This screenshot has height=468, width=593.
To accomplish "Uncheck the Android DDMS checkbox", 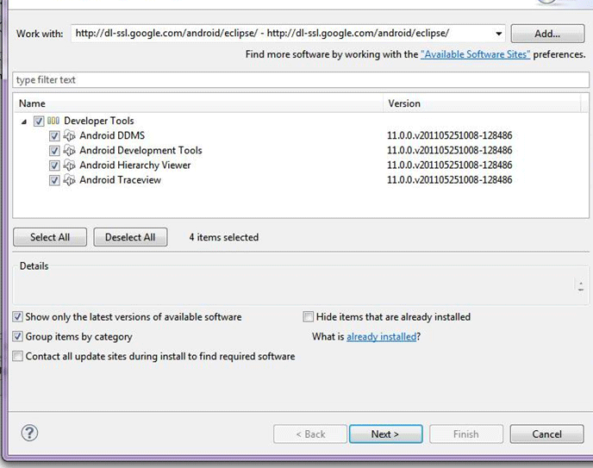I will pos(54,135).
